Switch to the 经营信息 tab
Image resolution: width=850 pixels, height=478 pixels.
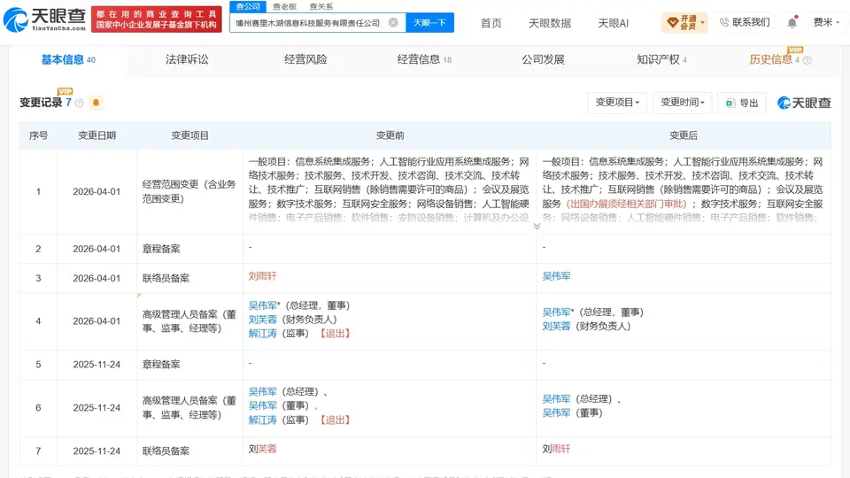(x=424, y=59)
